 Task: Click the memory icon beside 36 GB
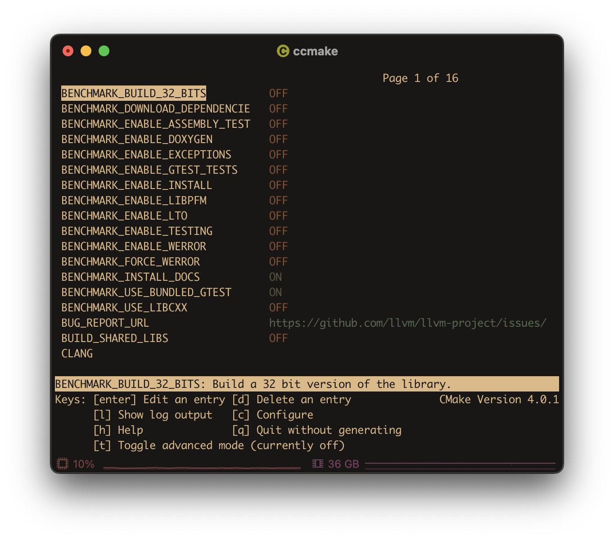pyautogui.click(x=318, y=463)
